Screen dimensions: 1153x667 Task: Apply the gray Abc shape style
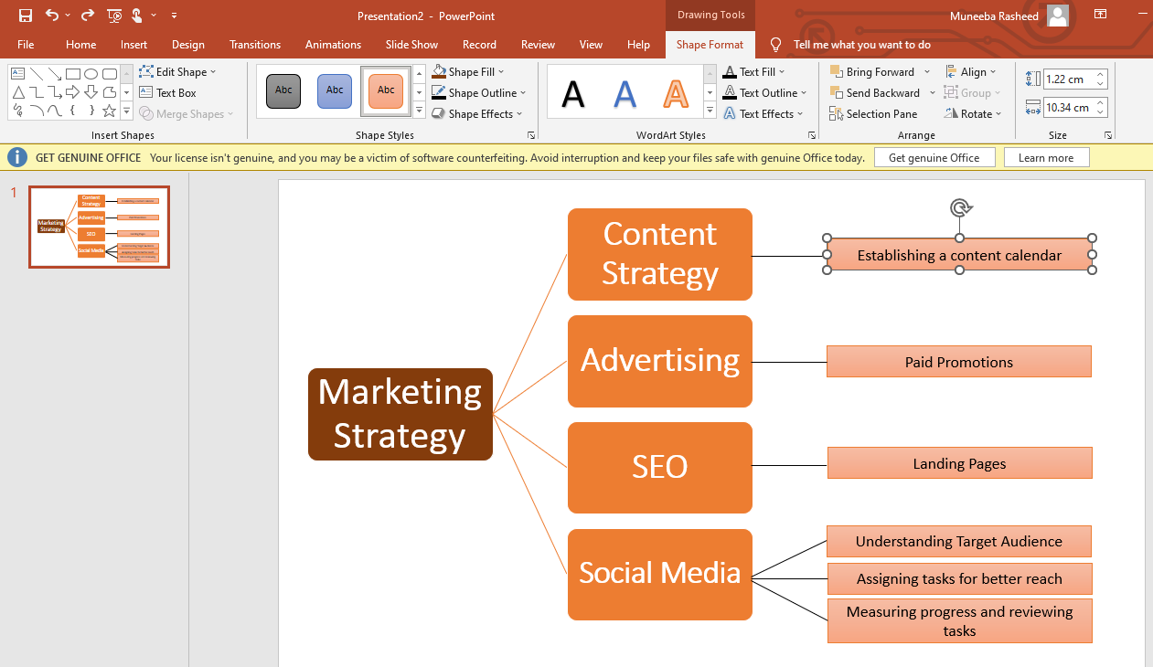click(283, 90)
